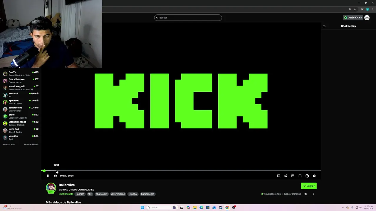Image resolution: width=376 pixels, height=211 pixels.
Task: Open player settings gear
Action: [x=314, y=176]
